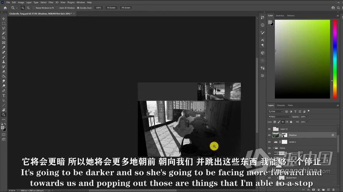Open the Window menu
The image size is (343, 192).
click(x=80, y=3)
